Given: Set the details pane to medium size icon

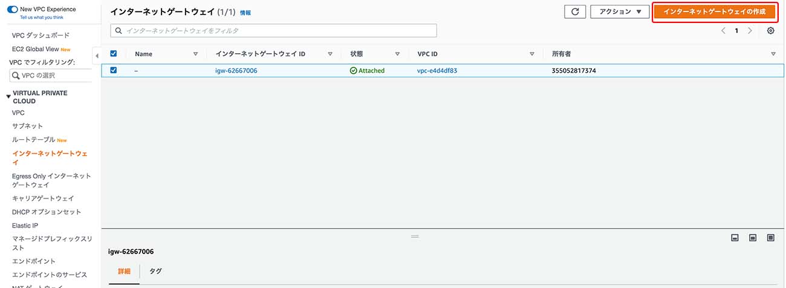Looking at the screenshot, I should point(753,238).
